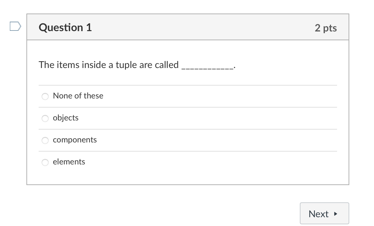
Task: Click the answer text 'None of these'
Action: pos(78,96)
